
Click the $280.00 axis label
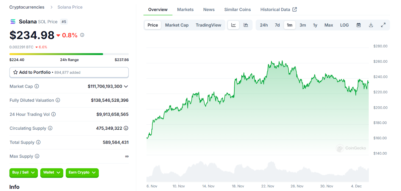[x=380, y=46]
